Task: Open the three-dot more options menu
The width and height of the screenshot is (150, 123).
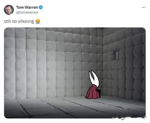Action: coord(143,7)
